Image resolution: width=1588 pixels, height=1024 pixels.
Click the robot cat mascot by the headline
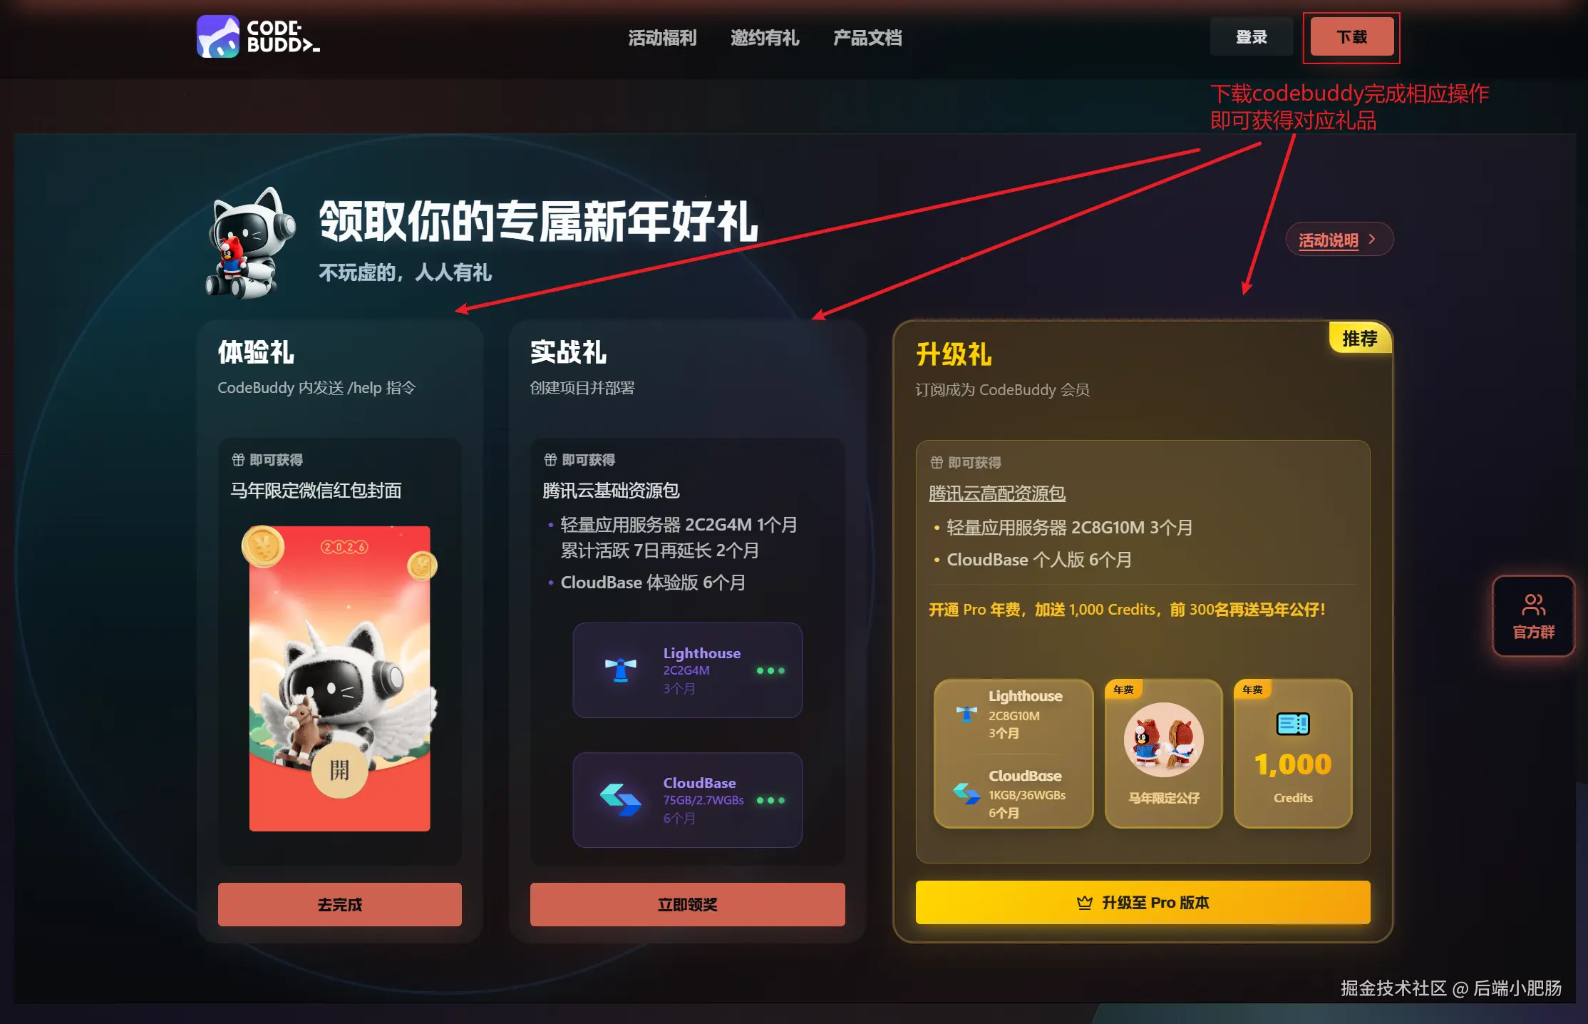point(251,242)
